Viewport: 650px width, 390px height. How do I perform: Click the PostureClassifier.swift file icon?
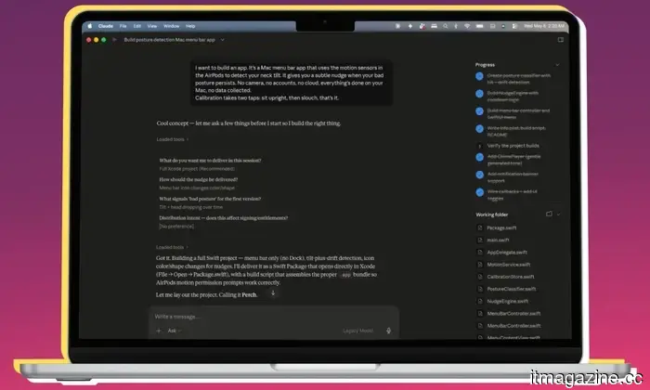pyautogui.click(x=480, y=289)
